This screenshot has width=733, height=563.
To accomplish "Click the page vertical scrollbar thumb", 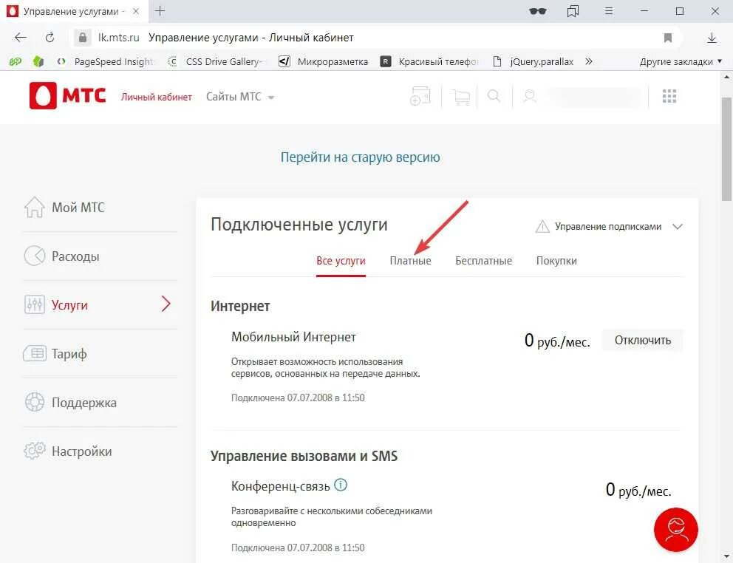I will click(x=726, y=149).
